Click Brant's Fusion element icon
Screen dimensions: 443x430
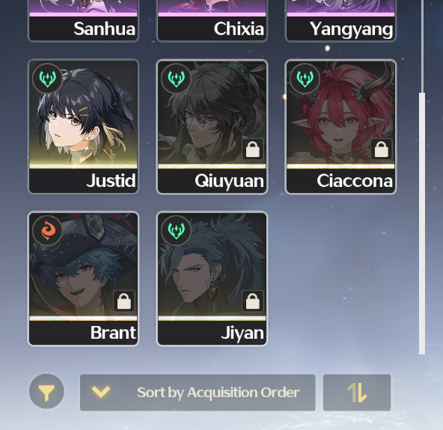(47, 230)
